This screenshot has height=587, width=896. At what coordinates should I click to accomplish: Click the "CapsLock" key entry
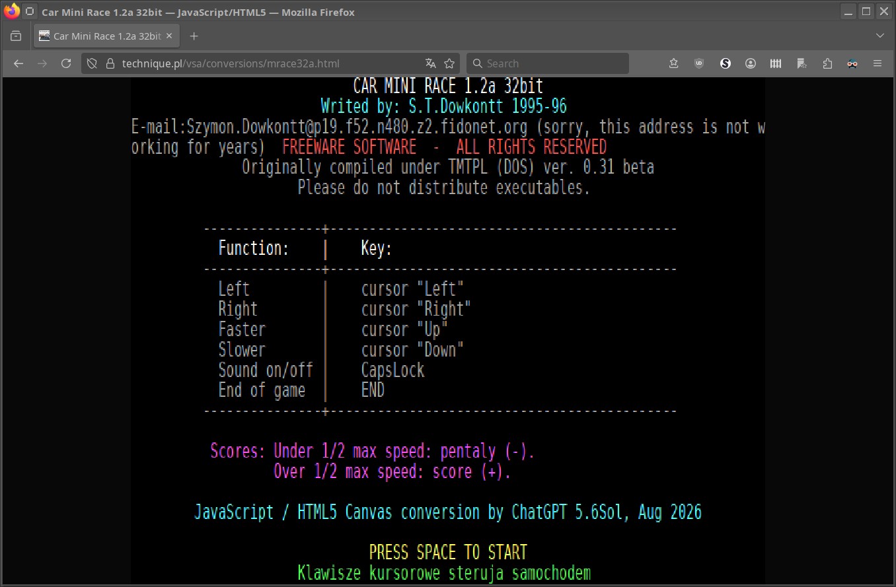pyautogui.click(x=392, y=370)
